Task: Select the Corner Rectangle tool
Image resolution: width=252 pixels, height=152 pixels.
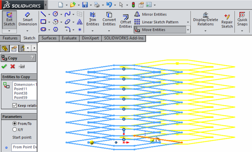Action: pos(43,22)
